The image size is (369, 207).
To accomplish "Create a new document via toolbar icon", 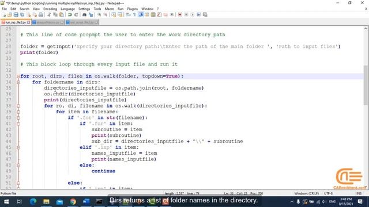I will click(x=4, y=14).
